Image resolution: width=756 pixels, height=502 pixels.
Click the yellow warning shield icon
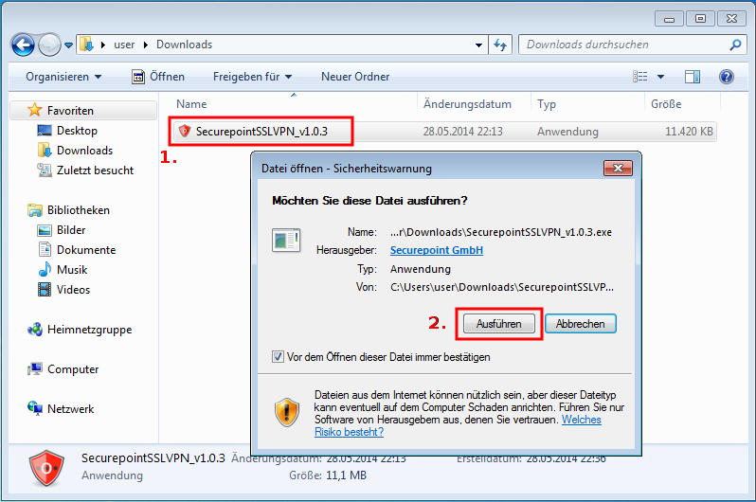pyautogui.click(x=287, y=413)
